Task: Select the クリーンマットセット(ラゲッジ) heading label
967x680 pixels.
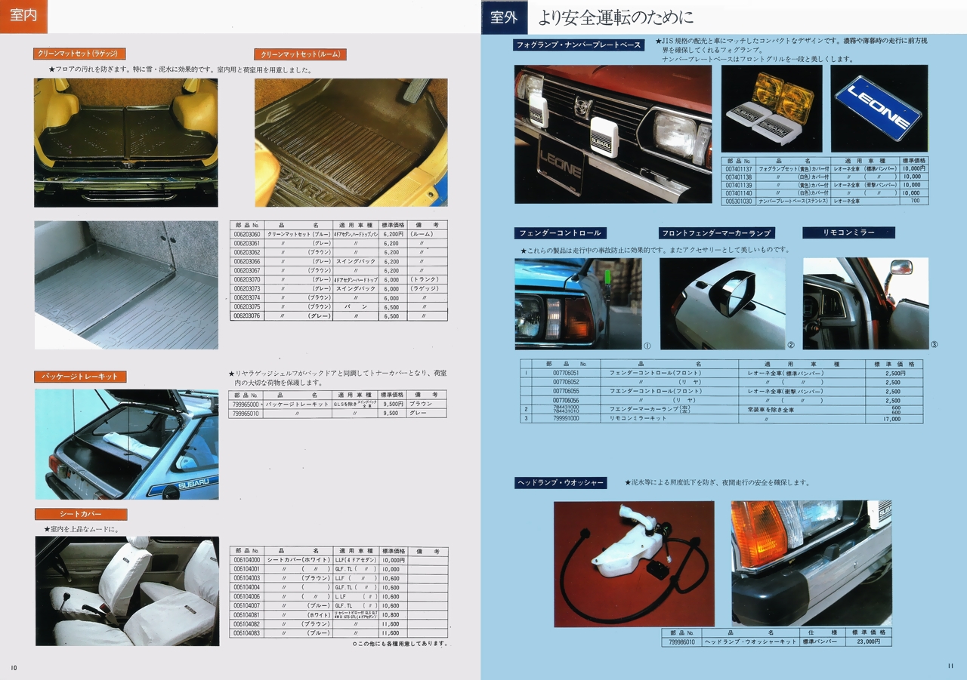Action: point(80,54)
